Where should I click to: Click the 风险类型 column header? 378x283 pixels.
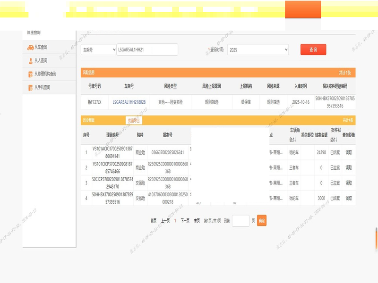click(170, 86)
